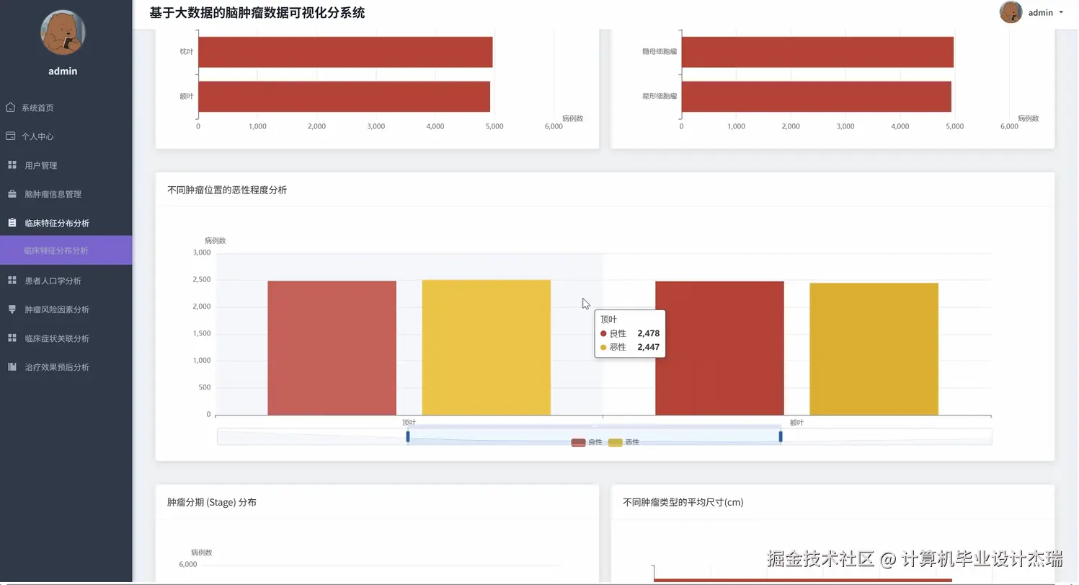Screen dimensions: 1079x585
Task: Click the icon beside 肿瘤风险因素分析
Action: [x=12, y=309]
